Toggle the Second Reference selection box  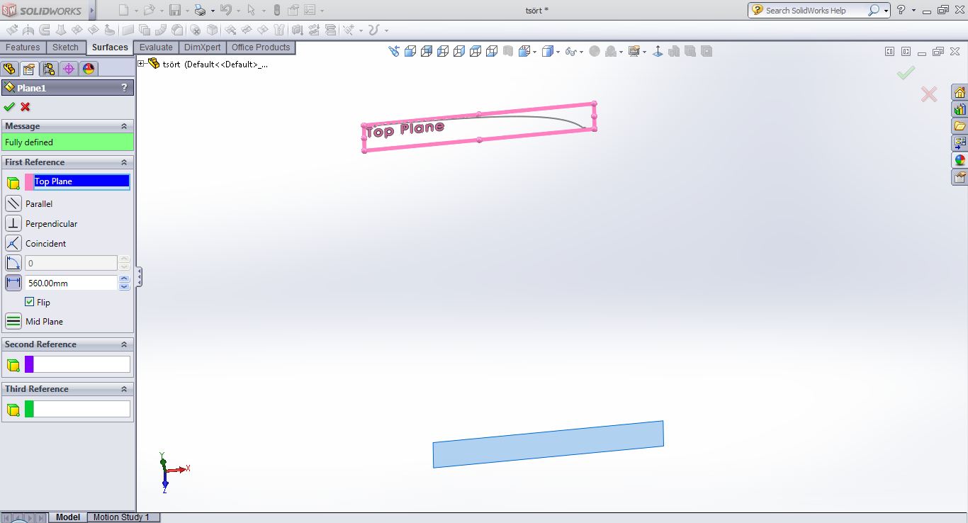coord(78,364)
